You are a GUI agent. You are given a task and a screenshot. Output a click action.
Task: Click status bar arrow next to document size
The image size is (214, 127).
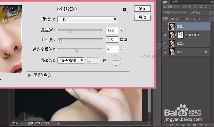tap(58, 123)
